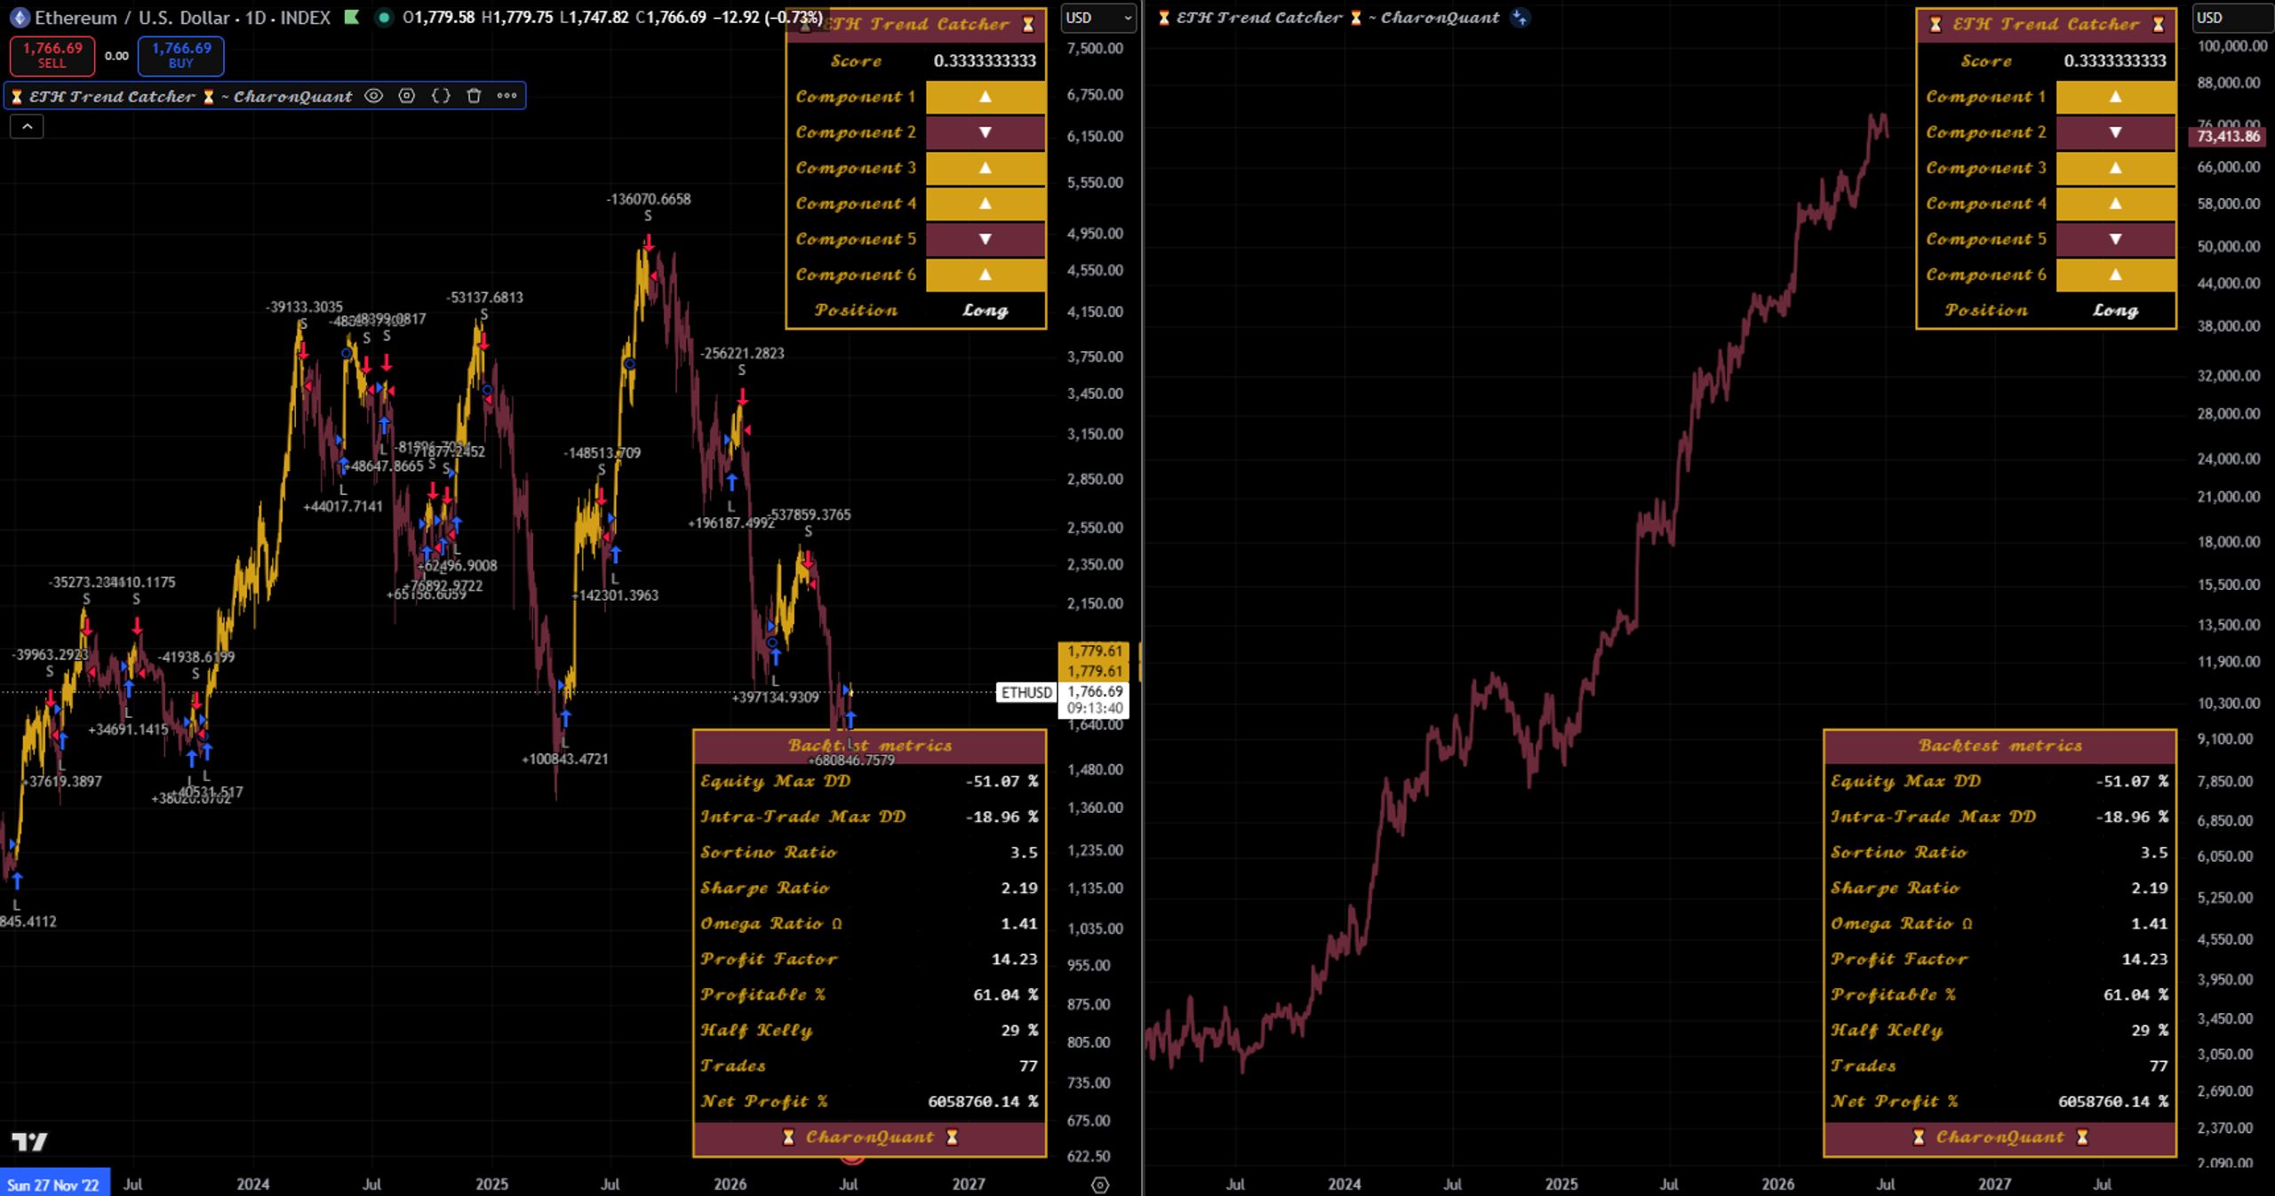Click the 1D interval label in chart title
This screenshot has height=1196, width=2275.
[256, 18]
